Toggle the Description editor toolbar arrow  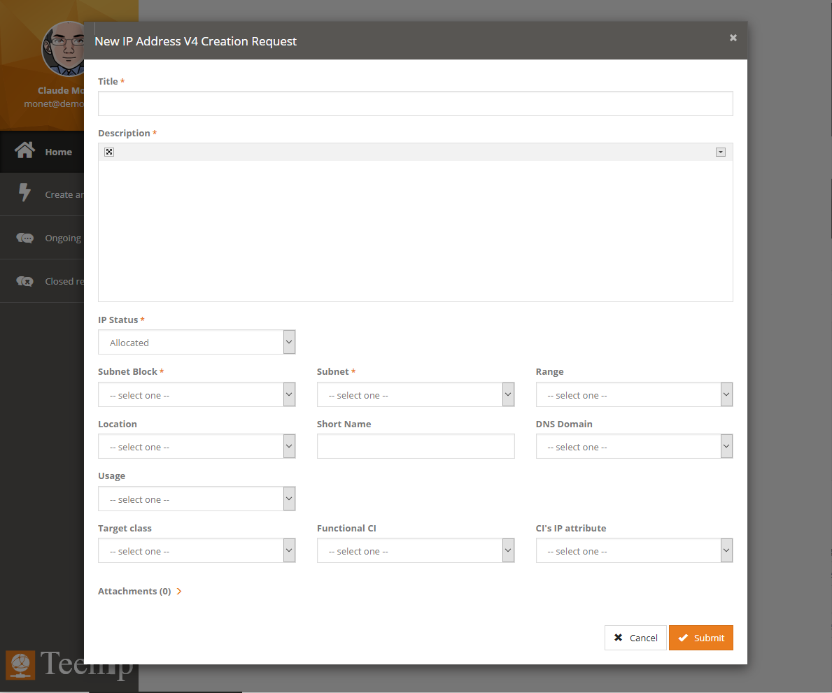[720, 152]
